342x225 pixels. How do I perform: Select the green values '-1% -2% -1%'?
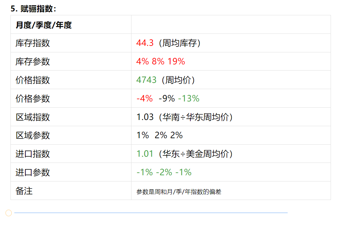coord(164,172)
